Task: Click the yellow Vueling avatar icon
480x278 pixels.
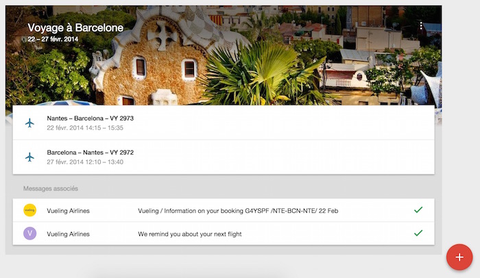Action: [29, 210]
